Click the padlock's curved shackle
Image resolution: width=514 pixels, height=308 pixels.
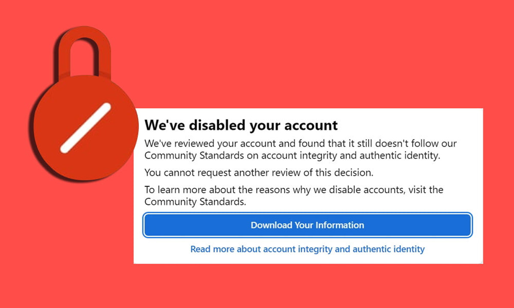pyautogui.click(x=84, y=46)
